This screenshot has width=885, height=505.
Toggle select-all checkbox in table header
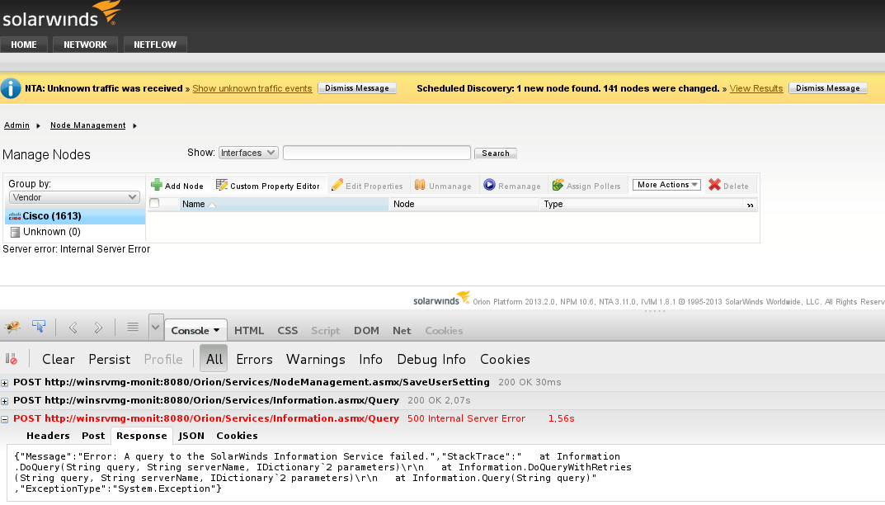click(154, 203)
